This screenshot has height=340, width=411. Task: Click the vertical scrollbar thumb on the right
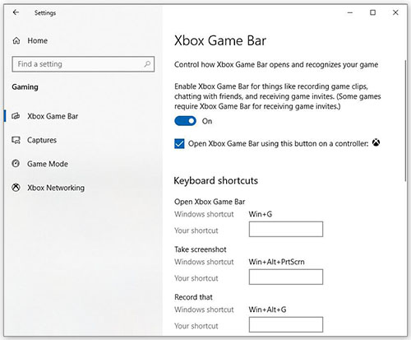pos(405,121)
